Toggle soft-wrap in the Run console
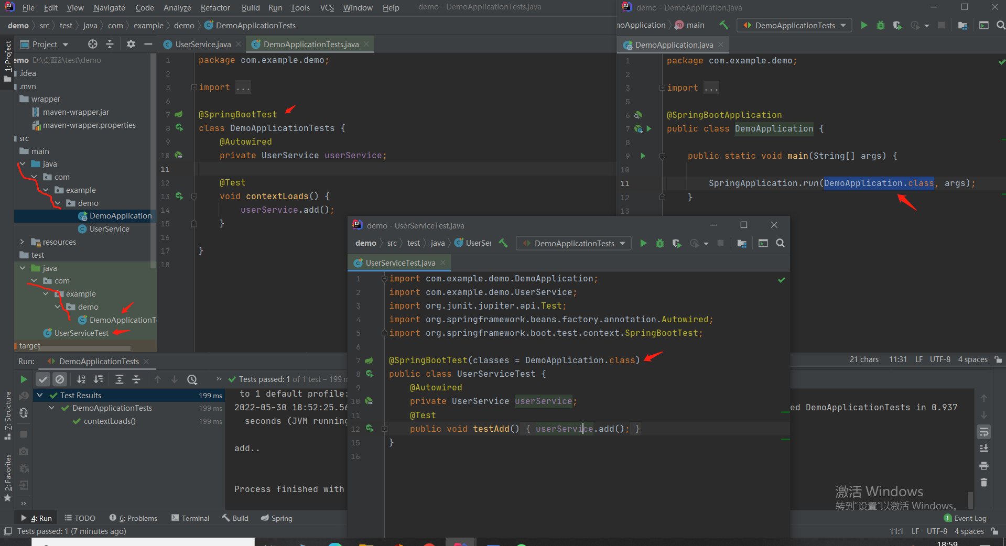The height and width of the screenshot is (546, 1006). [984, 432]
